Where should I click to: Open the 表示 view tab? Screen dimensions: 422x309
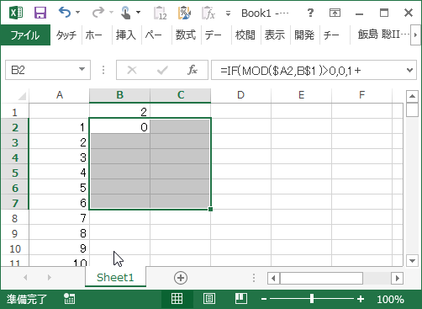pos(275,35)
